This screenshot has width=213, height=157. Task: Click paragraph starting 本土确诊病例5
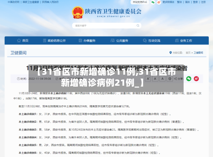pyautogui.click(x=89, y=145)
